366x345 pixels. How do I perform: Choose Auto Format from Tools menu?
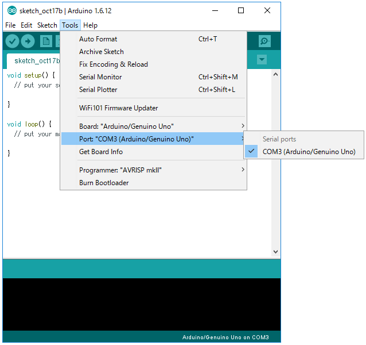(x=153, y=39)
